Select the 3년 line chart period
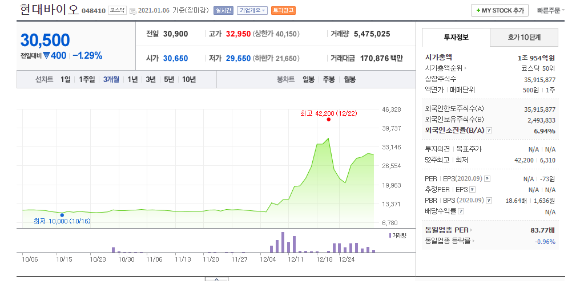 point(151,79)
